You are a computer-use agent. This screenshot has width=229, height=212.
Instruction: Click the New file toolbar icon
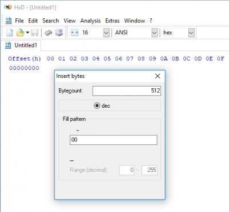point(10,33)
